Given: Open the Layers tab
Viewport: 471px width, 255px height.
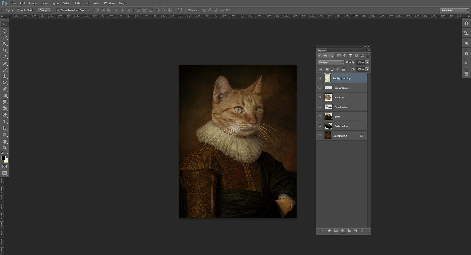Looking at the screenshot, I should click(x=321, y=50).
